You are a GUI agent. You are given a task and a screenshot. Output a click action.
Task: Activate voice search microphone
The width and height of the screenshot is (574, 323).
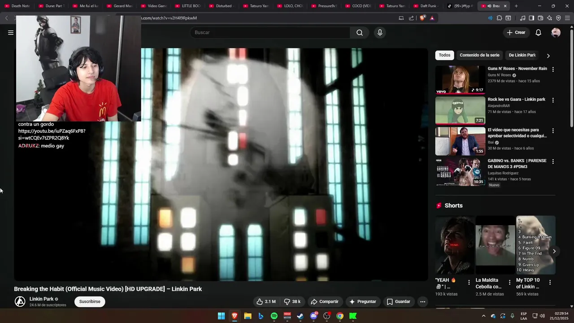[x=380, y=32]
